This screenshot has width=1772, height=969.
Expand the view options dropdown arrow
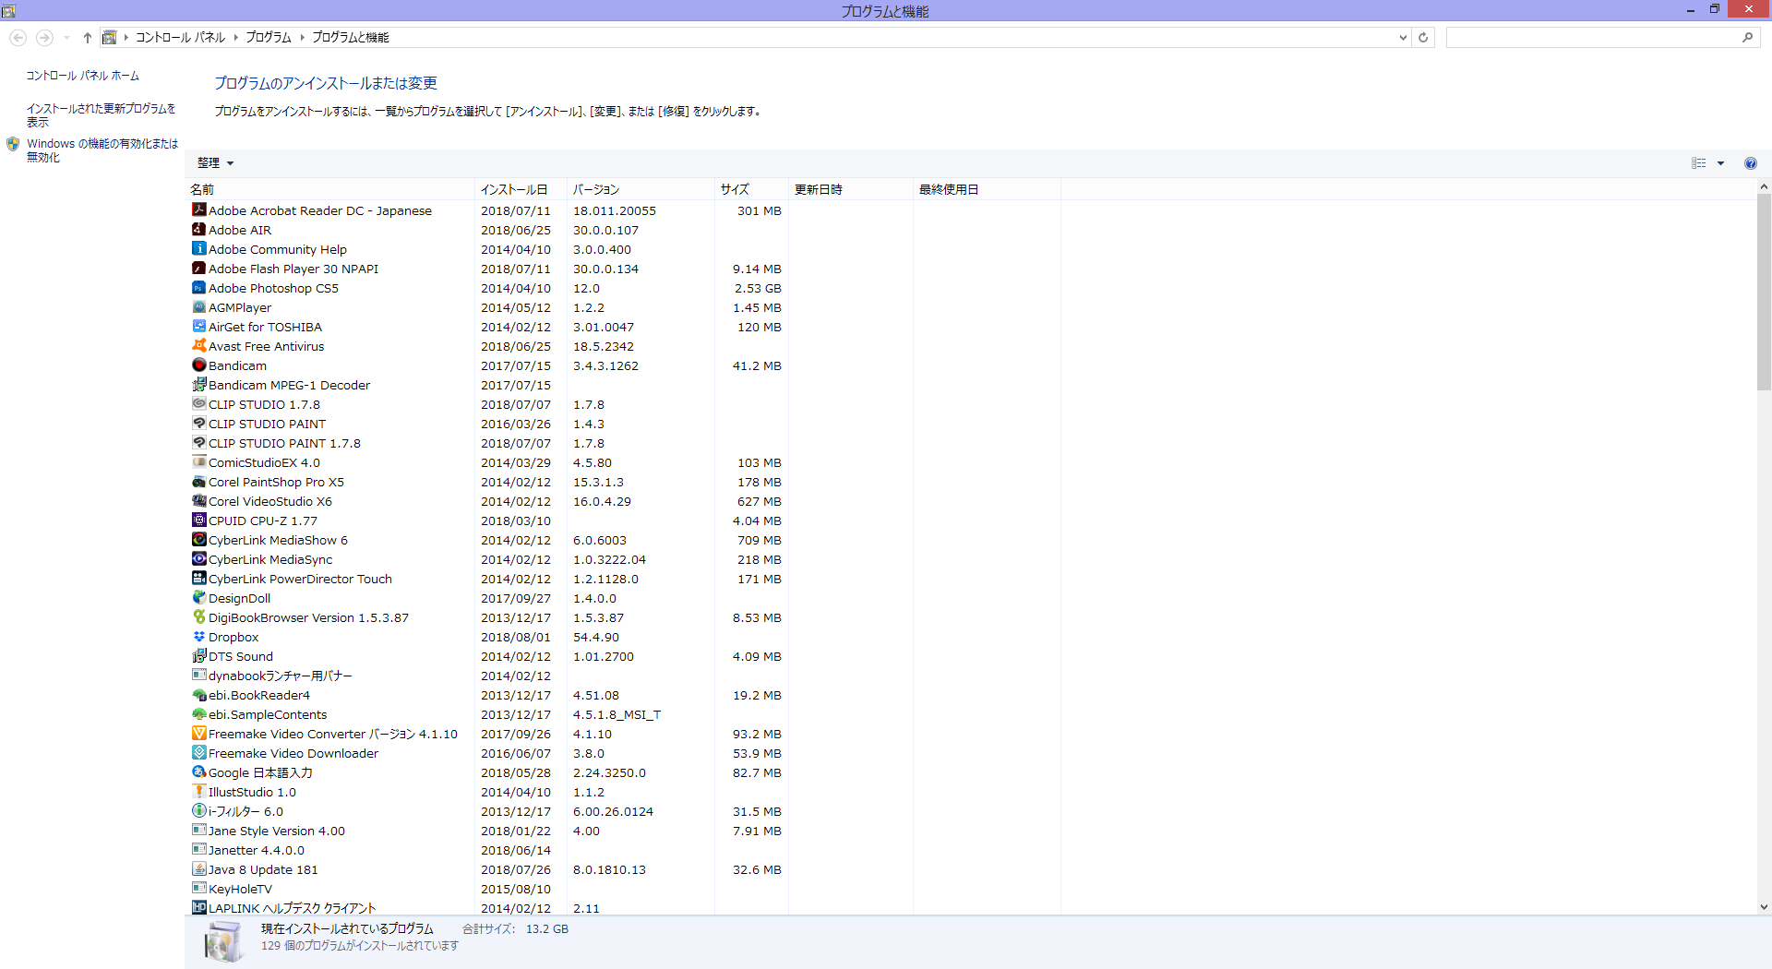[1720, 163]
